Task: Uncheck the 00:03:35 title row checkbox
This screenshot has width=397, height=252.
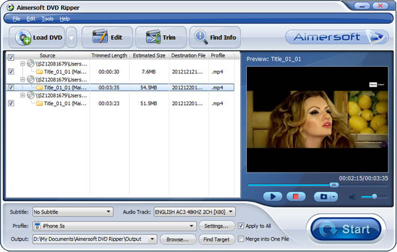Action: click(11, 87)
